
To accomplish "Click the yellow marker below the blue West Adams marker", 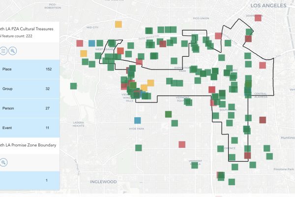I will point(84,54).
